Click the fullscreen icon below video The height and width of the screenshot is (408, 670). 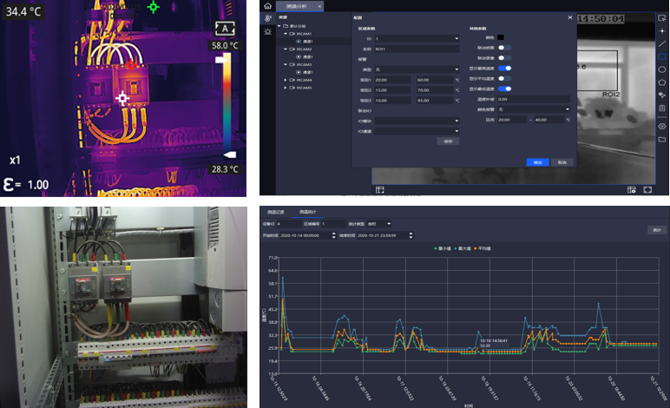pyautogui.click(x=647, y=189)
